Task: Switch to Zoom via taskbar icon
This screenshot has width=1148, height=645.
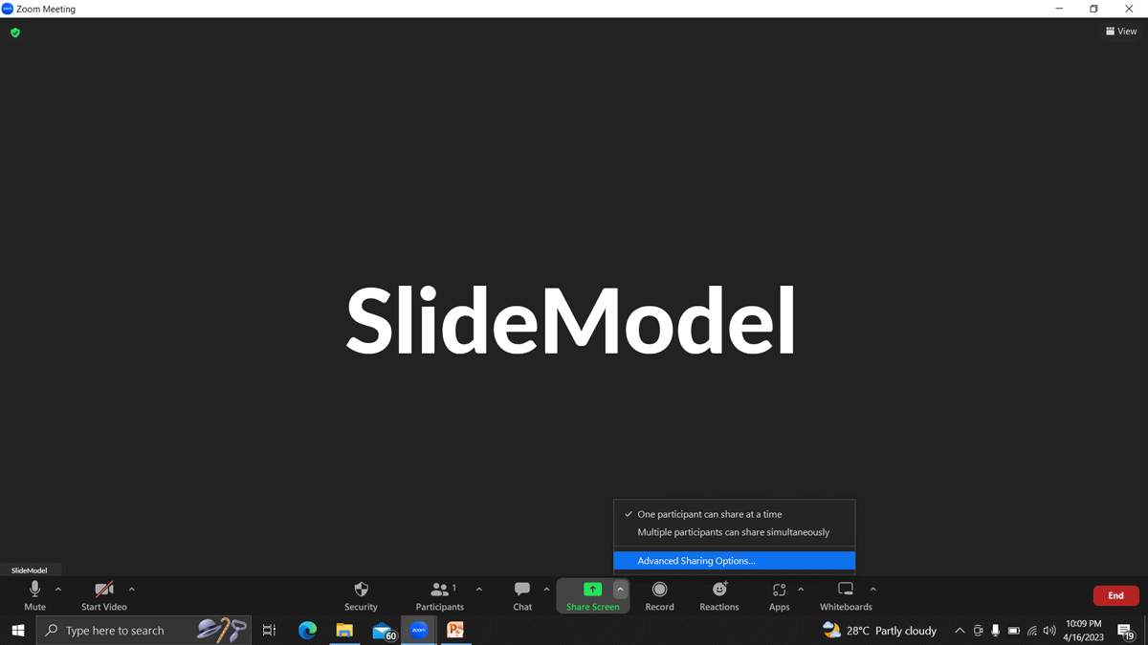Action: tap(419, 631)
